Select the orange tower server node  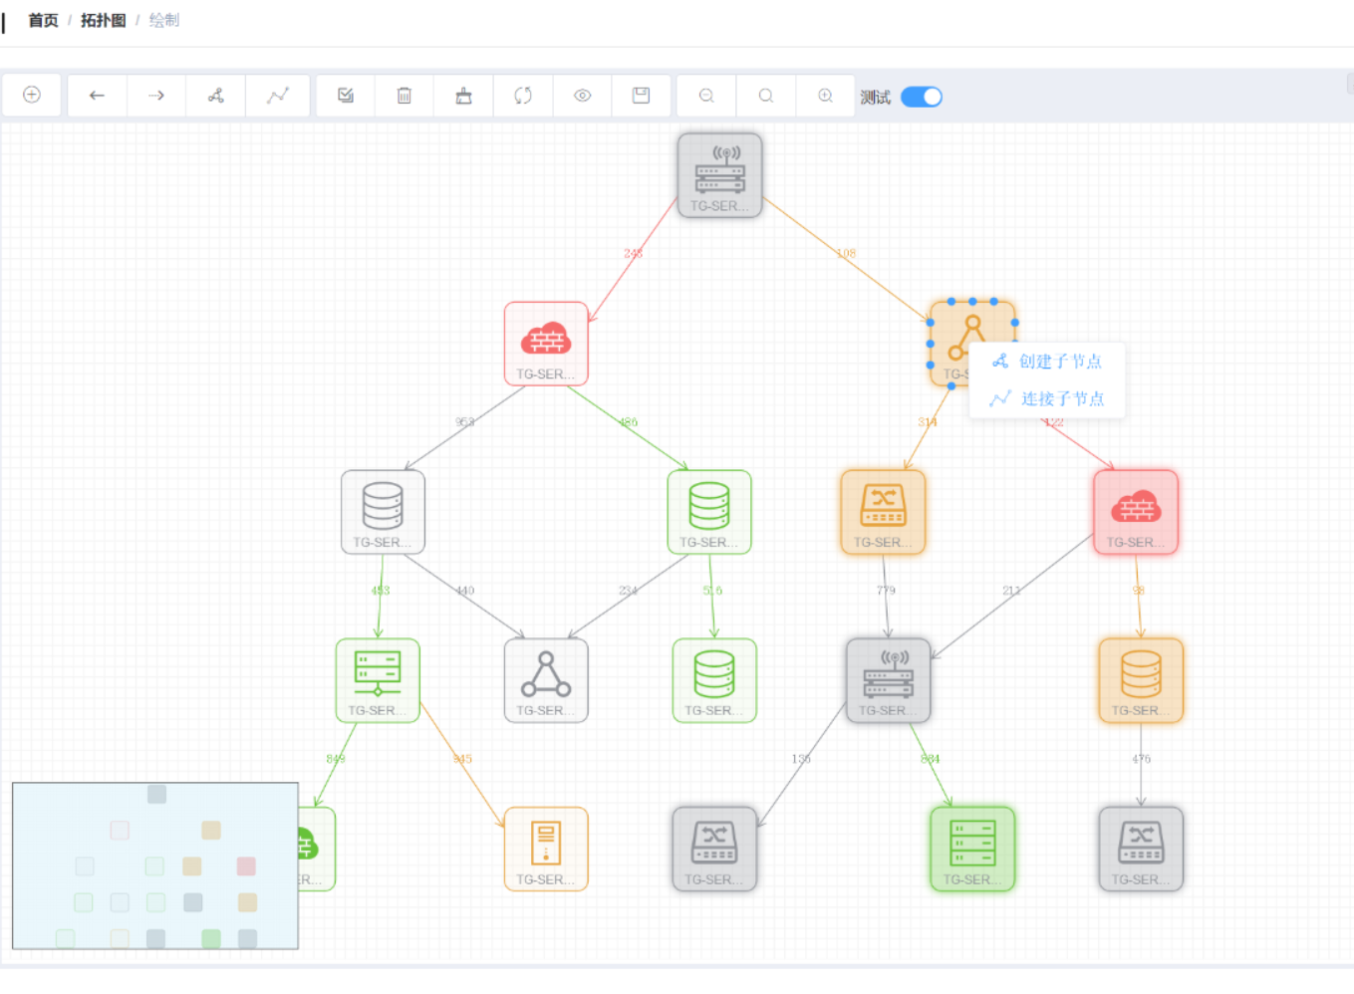[x=546, y=849]
